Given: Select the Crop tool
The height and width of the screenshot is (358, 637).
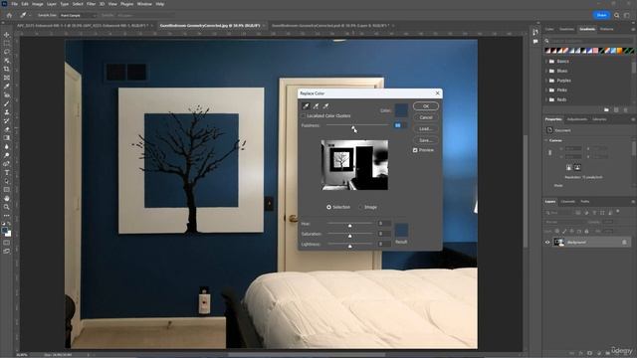Looking at the screenshot, I should click(x=7, y=69).
